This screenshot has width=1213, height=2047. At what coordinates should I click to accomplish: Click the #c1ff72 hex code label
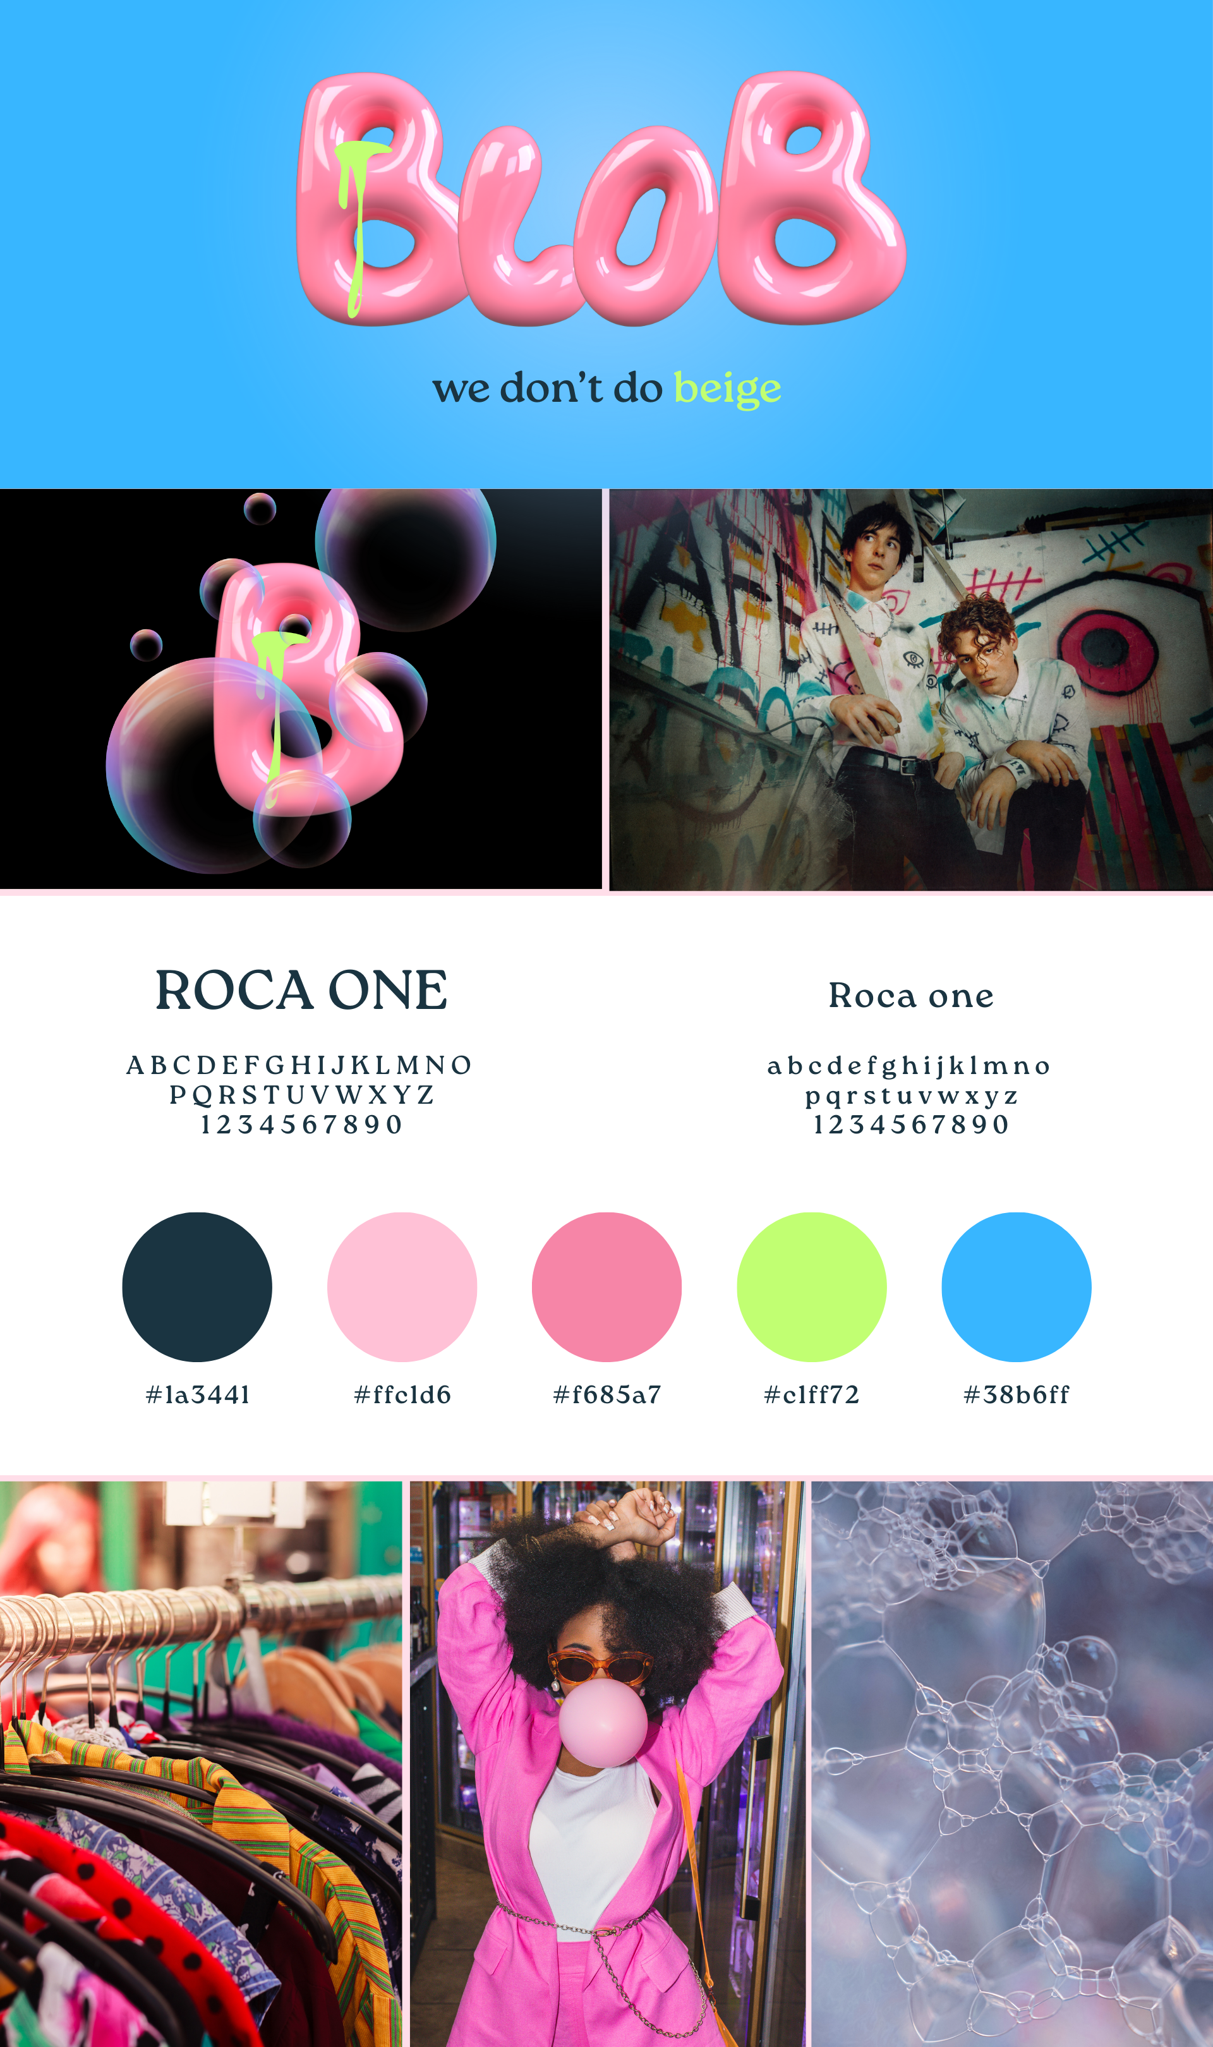click(812, 1394)
